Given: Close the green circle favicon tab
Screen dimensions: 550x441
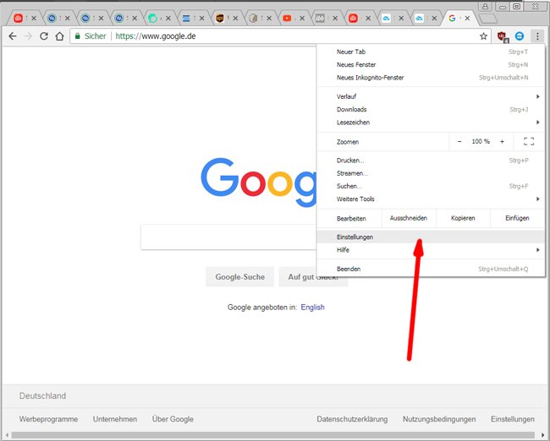Looking at the screenshot, I should pos(168,19).
